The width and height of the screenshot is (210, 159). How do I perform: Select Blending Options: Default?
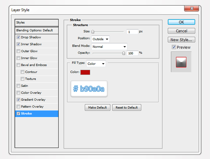(37, 30)
